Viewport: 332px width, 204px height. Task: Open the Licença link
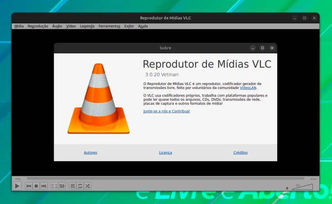point(165,153)
